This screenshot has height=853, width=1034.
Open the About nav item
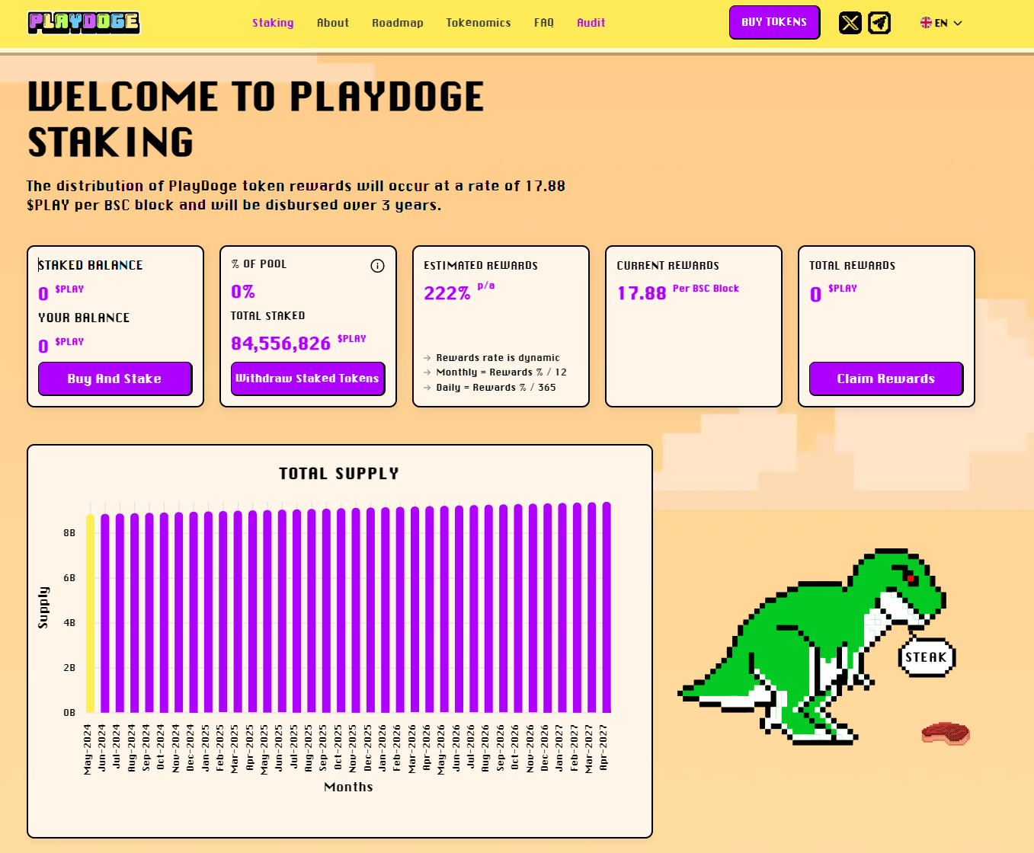333,23
